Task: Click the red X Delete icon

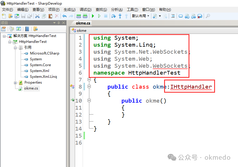Action: pyautogui.click(x=57, y=16)
